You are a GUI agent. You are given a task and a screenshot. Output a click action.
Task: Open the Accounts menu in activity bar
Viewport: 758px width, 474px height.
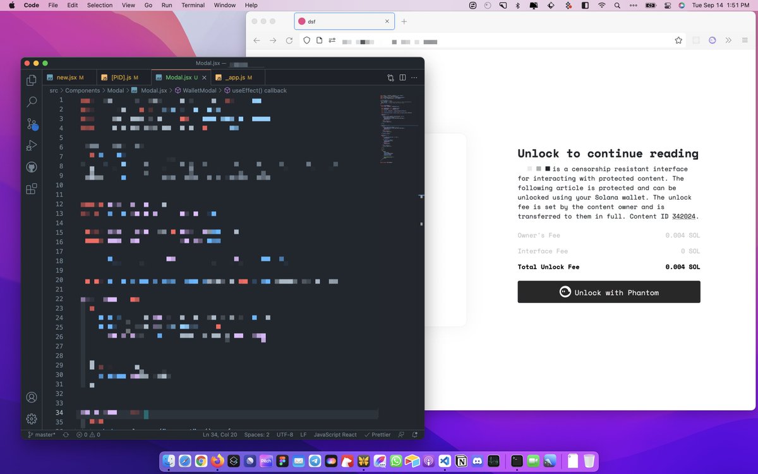click(x=32, y=398)
